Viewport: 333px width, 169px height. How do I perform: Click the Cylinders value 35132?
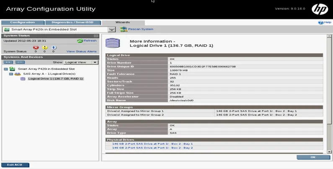tap(175, 85)
